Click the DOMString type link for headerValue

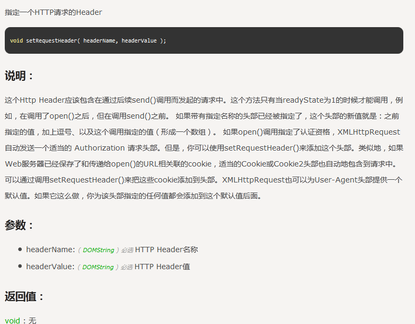click(x=98, y=267)
